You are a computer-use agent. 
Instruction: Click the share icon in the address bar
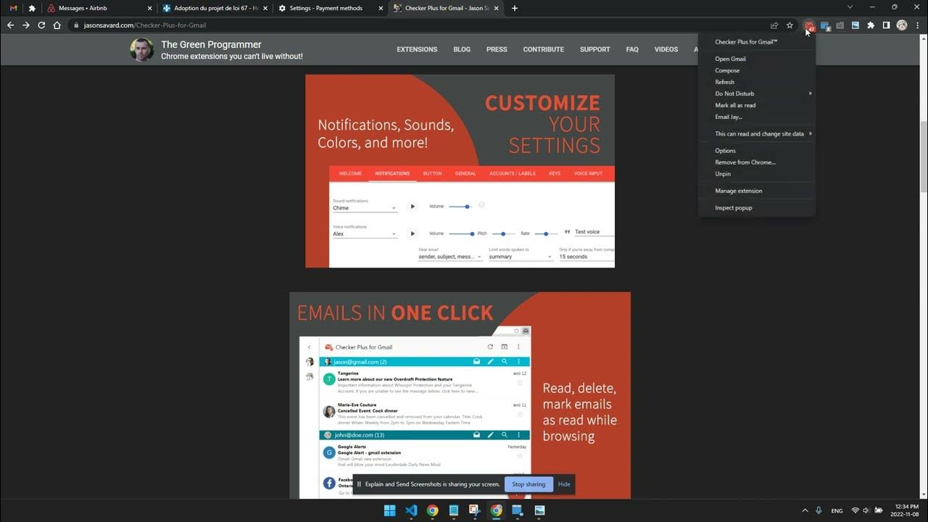pyautogui.click(x=774, y=25)
